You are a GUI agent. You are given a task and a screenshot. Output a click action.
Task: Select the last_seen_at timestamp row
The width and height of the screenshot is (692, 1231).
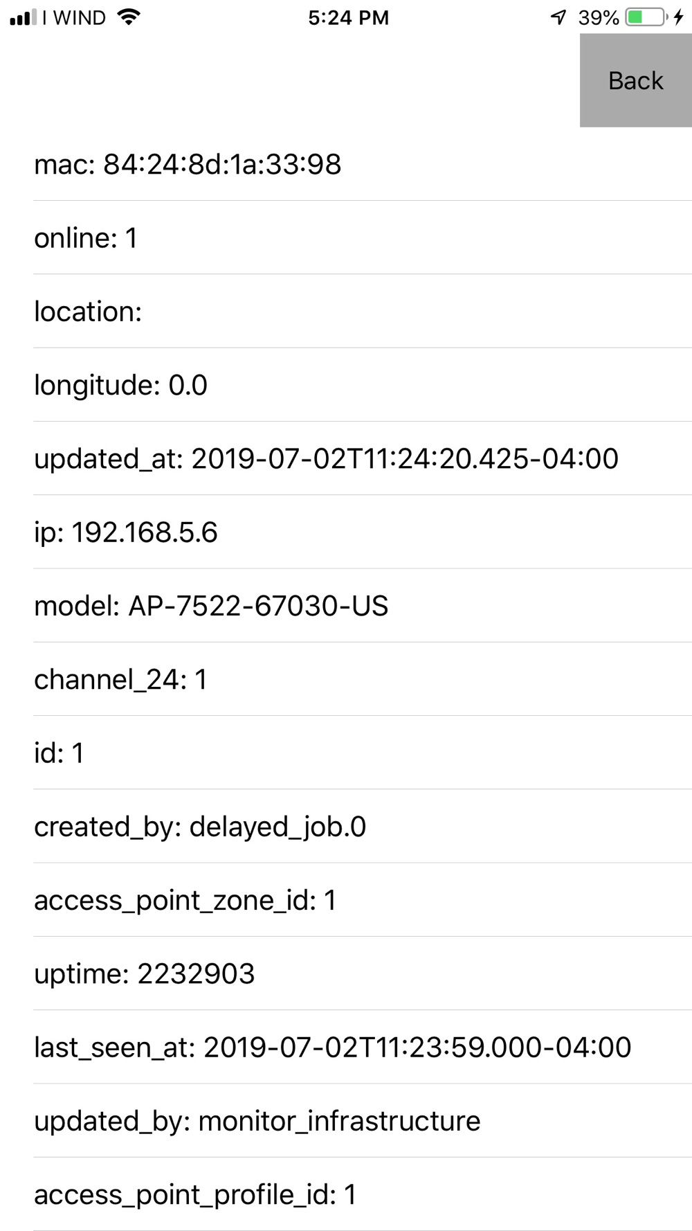tap(363, 1046)
